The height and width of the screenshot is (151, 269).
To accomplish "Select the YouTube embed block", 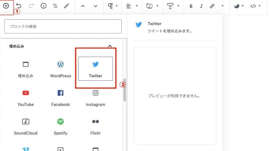I will coord(25,97).
